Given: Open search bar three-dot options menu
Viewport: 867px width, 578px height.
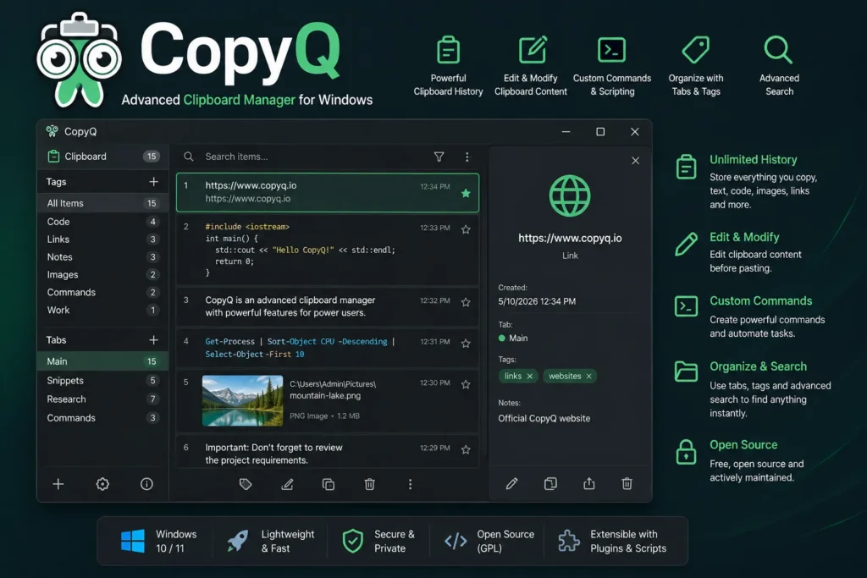Looking at the screenshot, I should click(467, 157).
